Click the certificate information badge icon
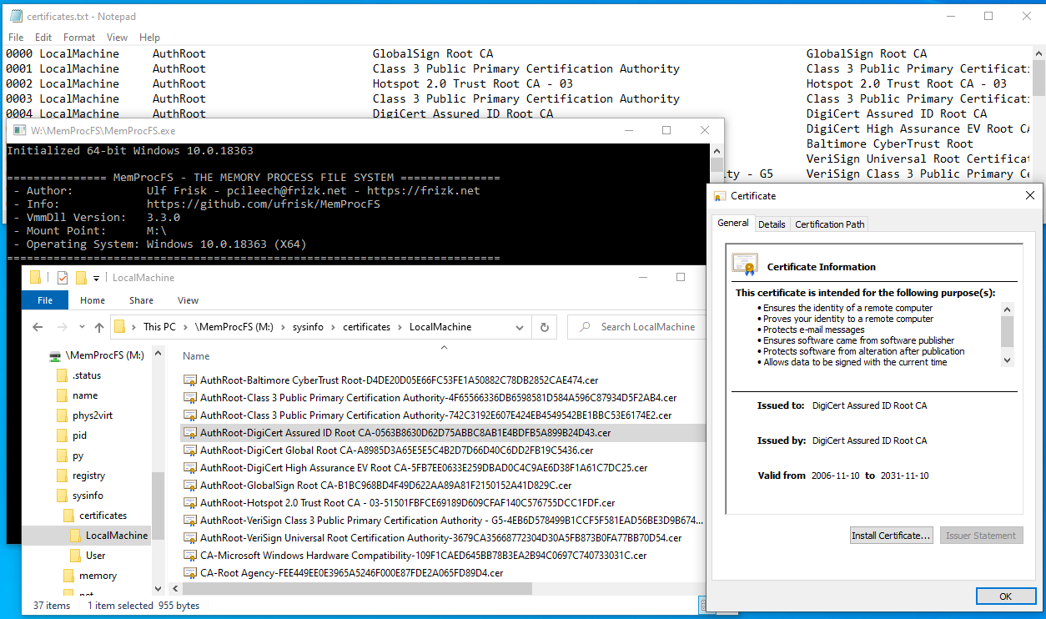Viewport: 1046px width, 619px height. pyautogui.click(x=745, y=264)
